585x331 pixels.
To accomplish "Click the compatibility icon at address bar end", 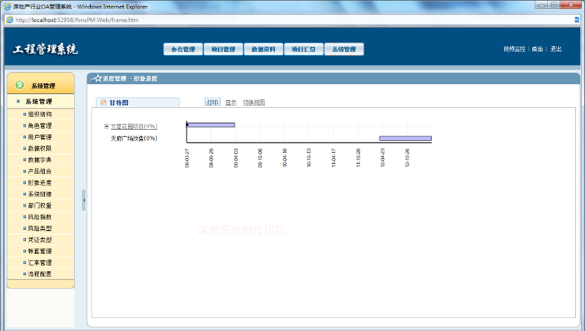I will 577,19.
